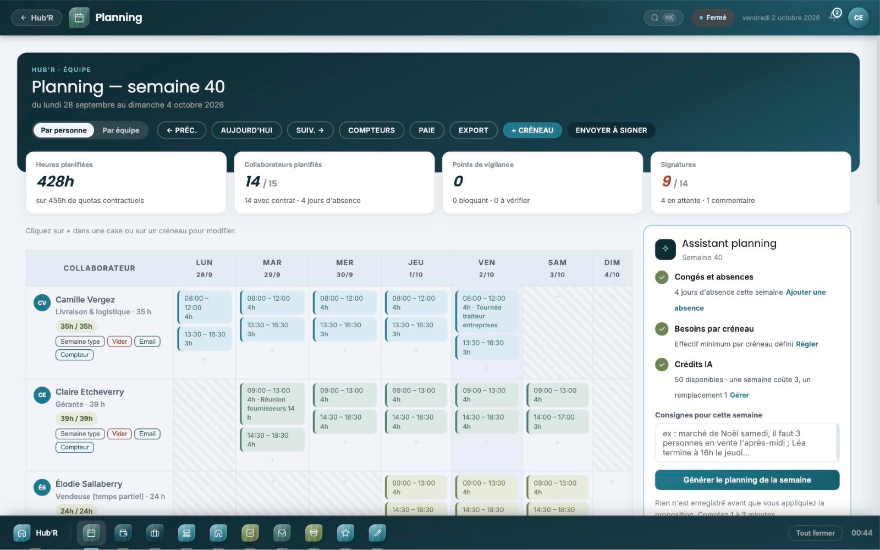
Task: Open Semaine type for Claire Etcheverry
Action: coord(80,434)
